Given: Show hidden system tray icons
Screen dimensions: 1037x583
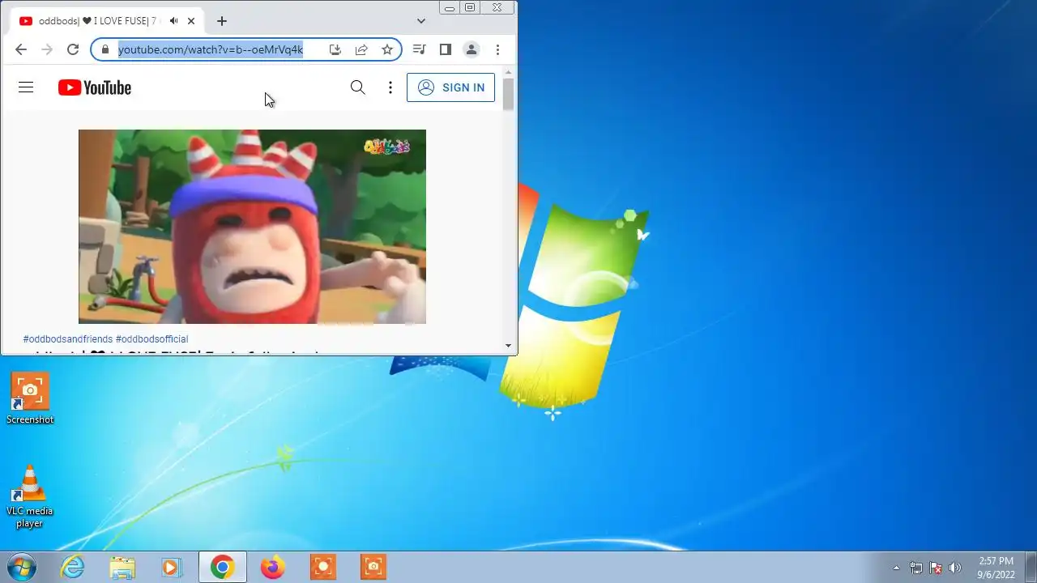Looking at the screenshot, I should tap(896, 568).
